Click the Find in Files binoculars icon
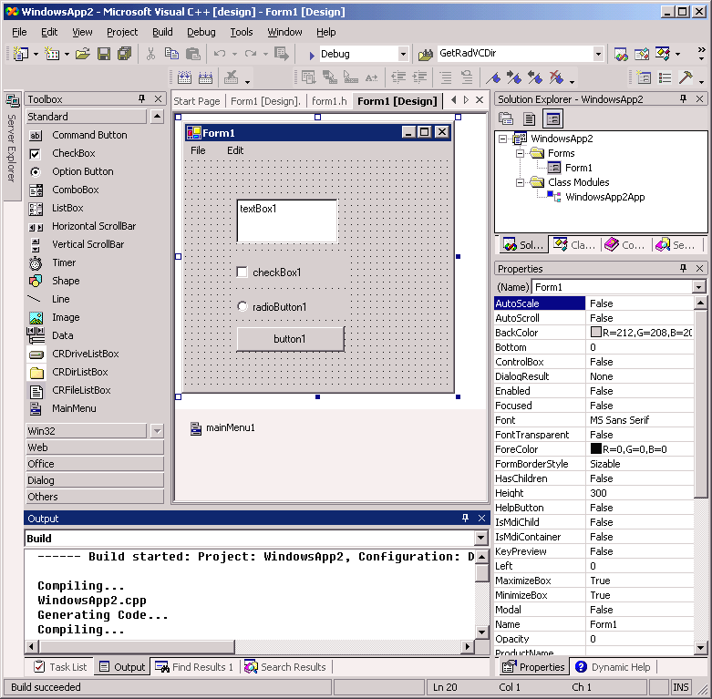 (x=426, y=55)
